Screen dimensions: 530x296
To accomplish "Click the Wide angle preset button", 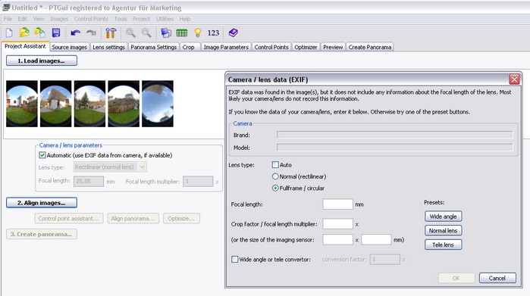I will (443, 217).
